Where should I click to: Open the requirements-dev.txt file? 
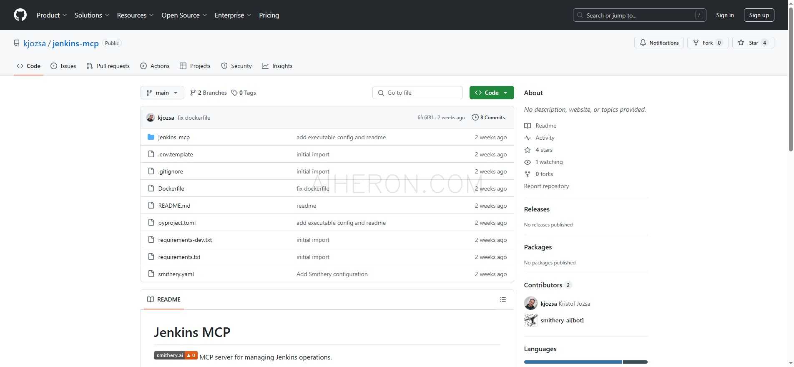click(x=185, y=240)
